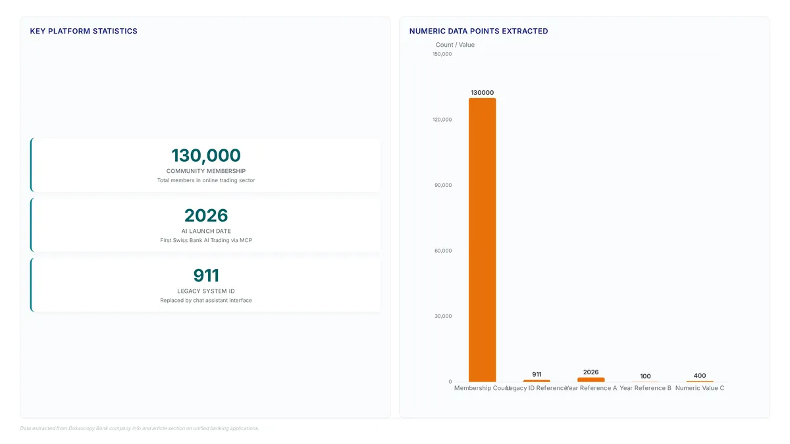
Task: Select the 130,000 community membership figure
Action: [206, 155]
